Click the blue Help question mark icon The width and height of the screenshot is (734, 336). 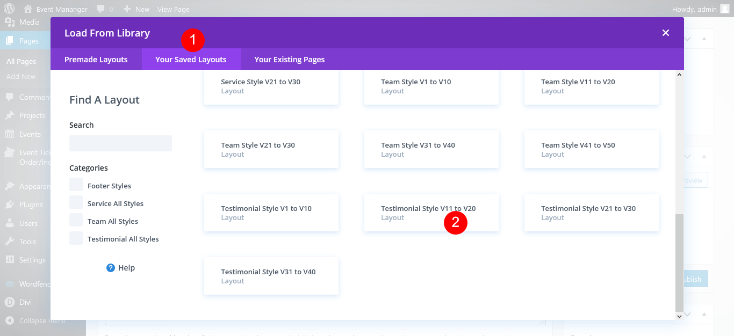point(111,268)
